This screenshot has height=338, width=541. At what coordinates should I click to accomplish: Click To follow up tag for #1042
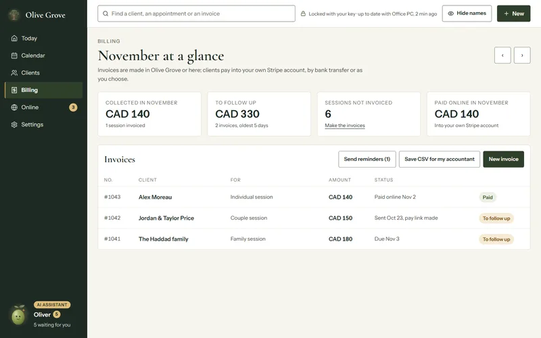point(496,218)
